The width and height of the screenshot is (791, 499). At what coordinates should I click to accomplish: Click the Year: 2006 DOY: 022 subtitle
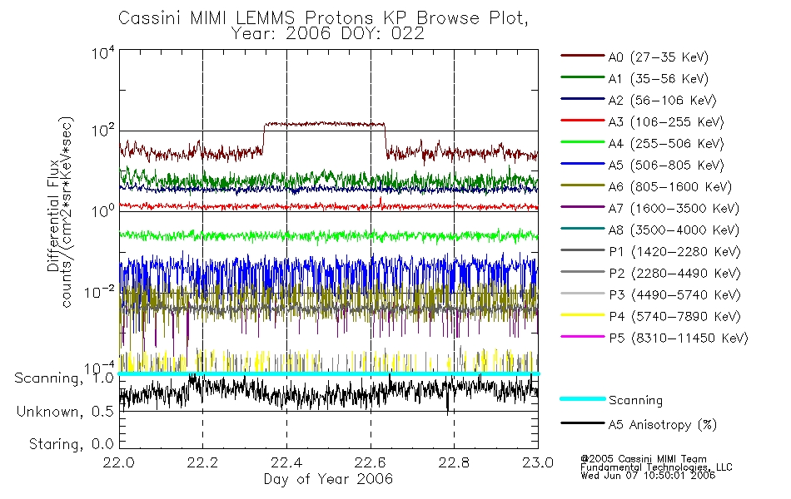[327, 34]
